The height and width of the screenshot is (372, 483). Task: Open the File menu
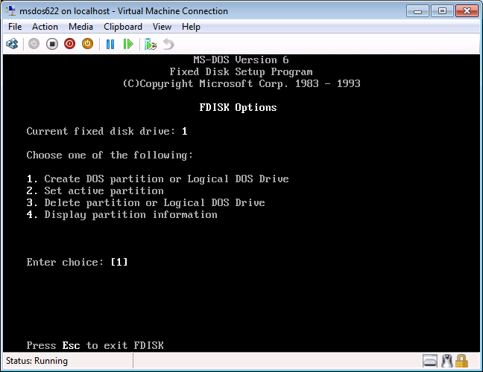[15, 27]
